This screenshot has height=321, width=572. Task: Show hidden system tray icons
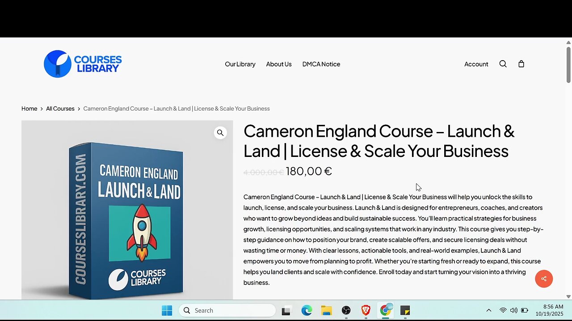point(488,310)
